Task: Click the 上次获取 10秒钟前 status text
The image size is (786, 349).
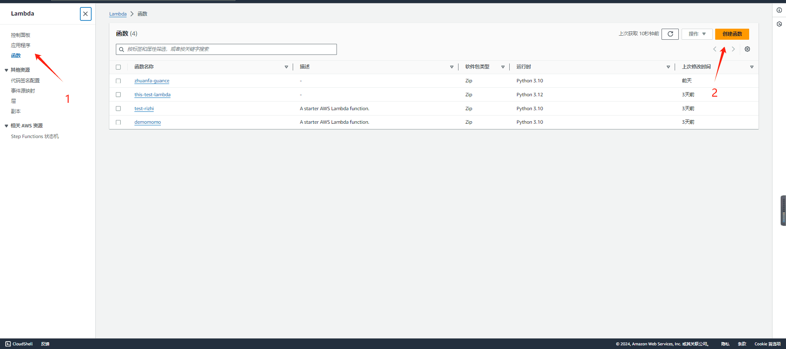Action: pyautogui.click(x=639, y=34)
